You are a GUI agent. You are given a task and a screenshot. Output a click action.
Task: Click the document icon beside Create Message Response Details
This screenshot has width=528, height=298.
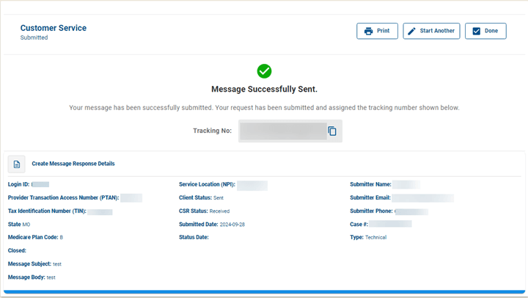pos(16,164)
